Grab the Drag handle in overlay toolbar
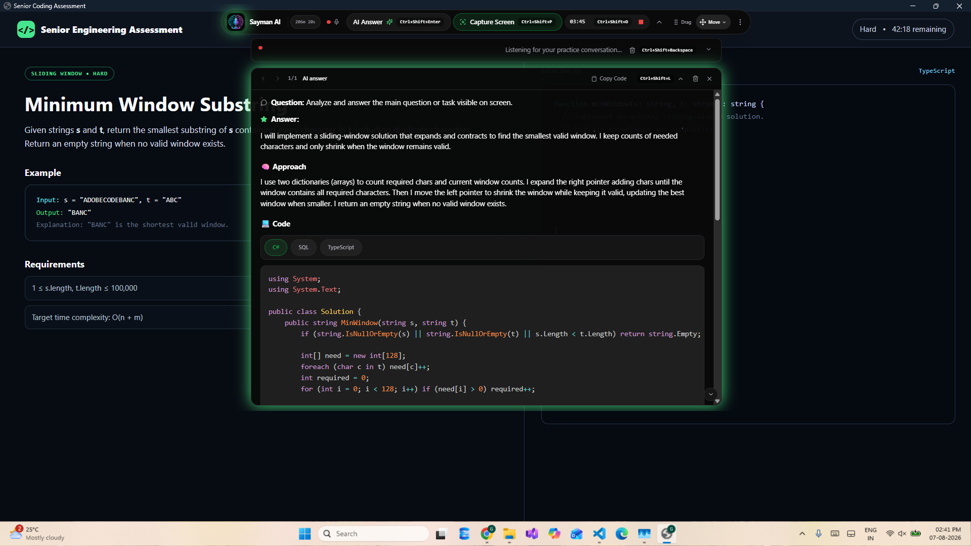Screen dimensions: 971x546 click(683, 22)
